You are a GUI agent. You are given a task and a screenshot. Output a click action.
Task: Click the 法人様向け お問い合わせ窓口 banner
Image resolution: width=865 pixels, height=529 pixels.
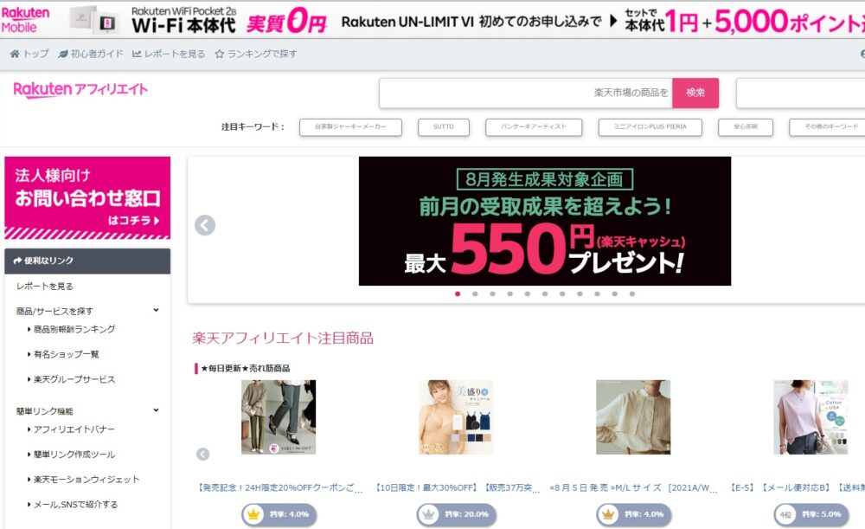click(x=87, y=197)
